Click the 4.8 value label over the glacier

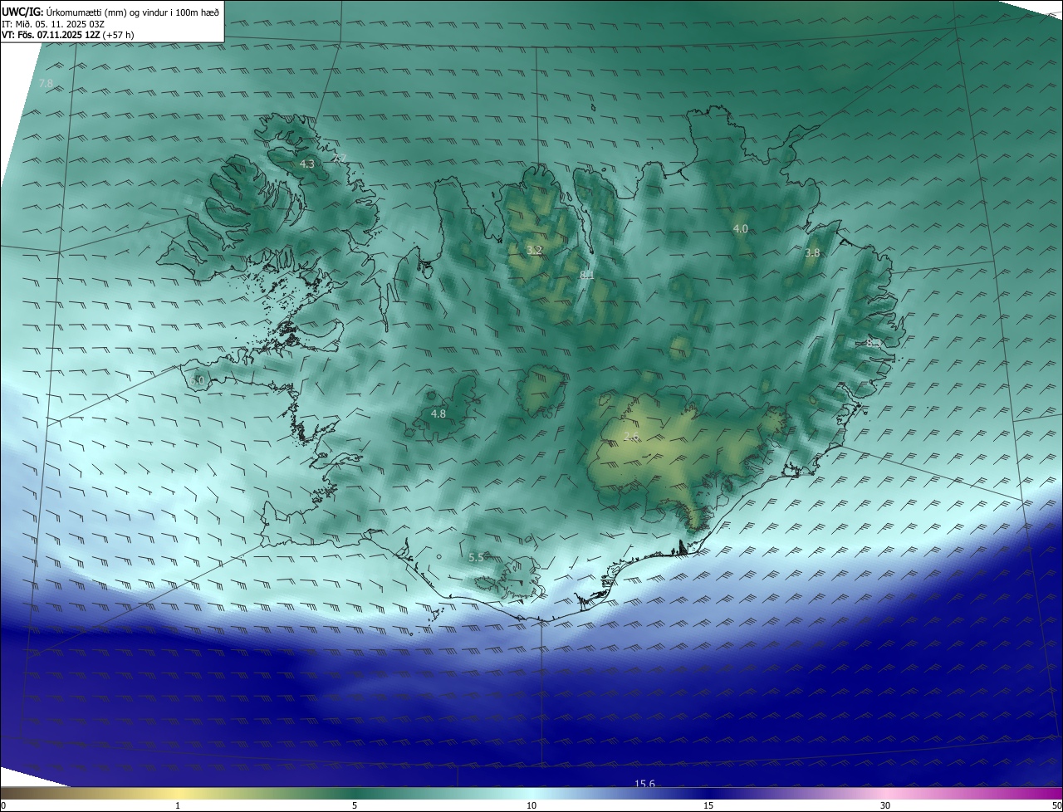(438, 413)
